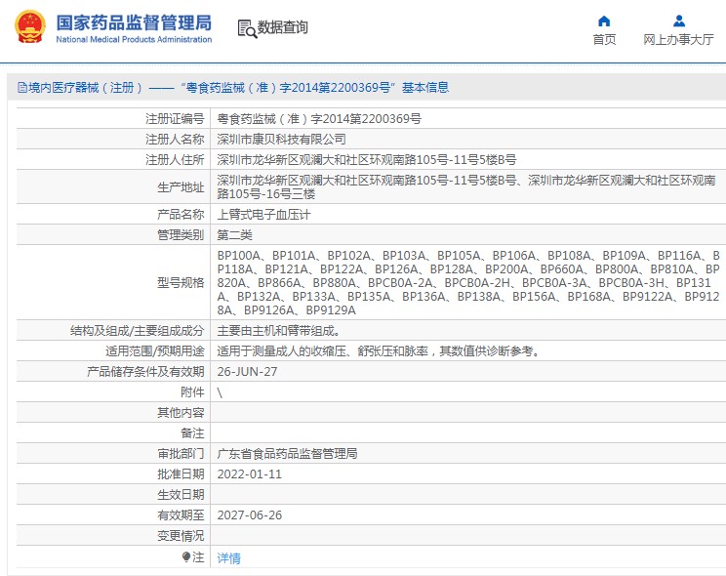726x576 pixels.
Task: Open the 数据查询 search icon
Action: 247,28
